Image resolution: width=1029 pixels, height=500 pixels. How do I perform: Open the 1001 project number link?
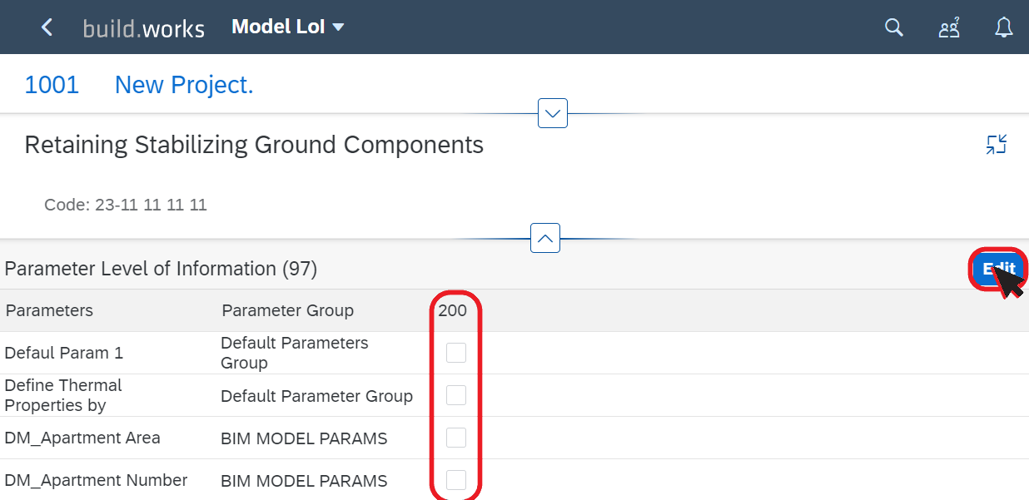click(52, 85)
